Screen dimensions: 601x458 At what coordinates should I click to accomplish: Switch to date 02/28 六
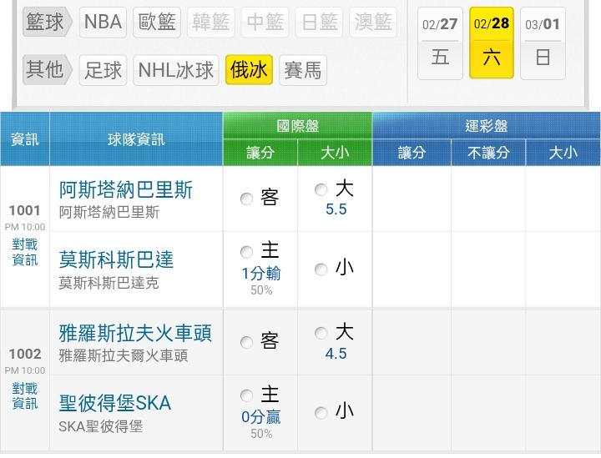[492, 43]
